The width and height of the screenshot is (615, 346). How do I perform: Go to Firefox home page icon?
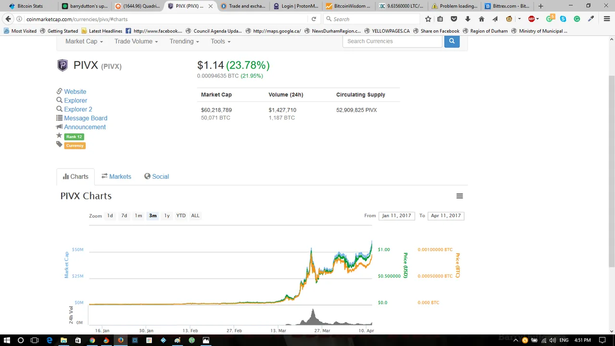pos(481,19)
